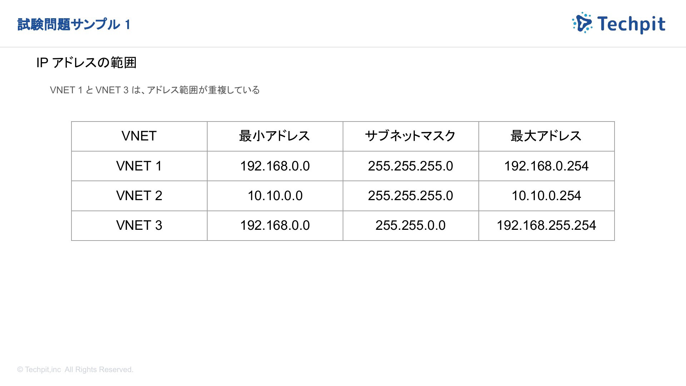Select the VNET 1 row label cell

[139, 166]
